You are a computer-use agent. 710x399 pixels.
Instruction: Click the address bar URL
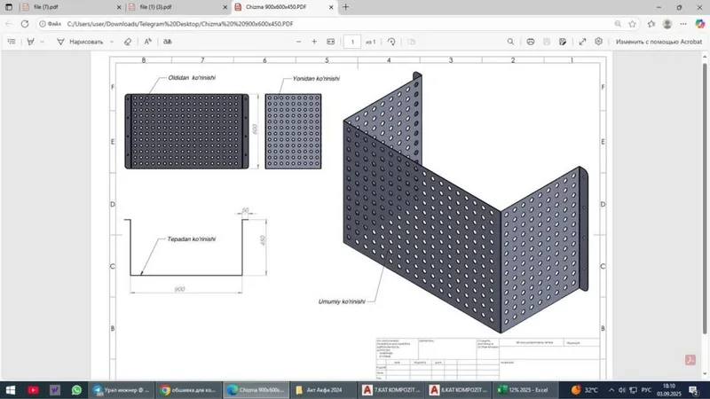tap(180, 24)
